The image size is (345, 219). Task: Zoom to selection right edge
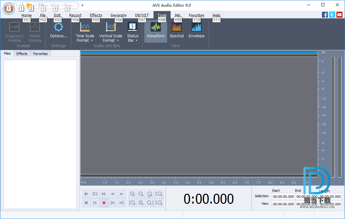[150, 203]
